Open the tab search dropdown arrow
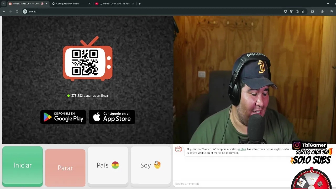The width and height of the screenshot is (336, 189). pos(3,4)
